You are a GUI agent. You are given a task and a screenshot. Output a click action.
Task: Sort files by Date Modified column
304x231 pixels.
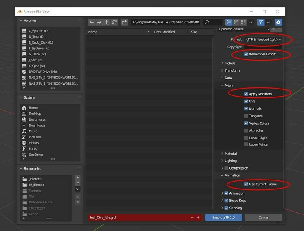[164, 32]
